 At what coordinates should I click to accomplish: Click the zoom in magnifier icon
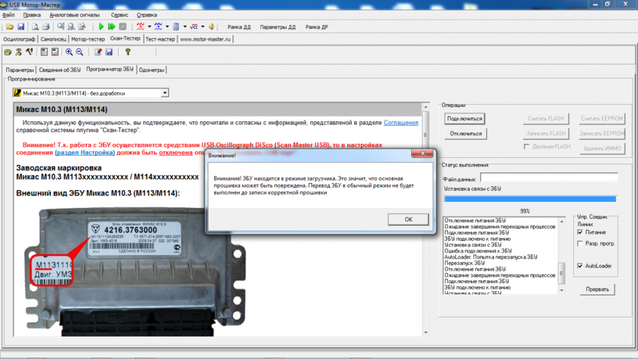(x=69, y=52)
